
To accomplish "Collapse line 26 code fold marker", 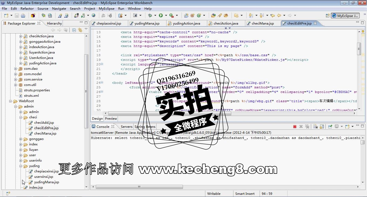I will coord(102,92).
